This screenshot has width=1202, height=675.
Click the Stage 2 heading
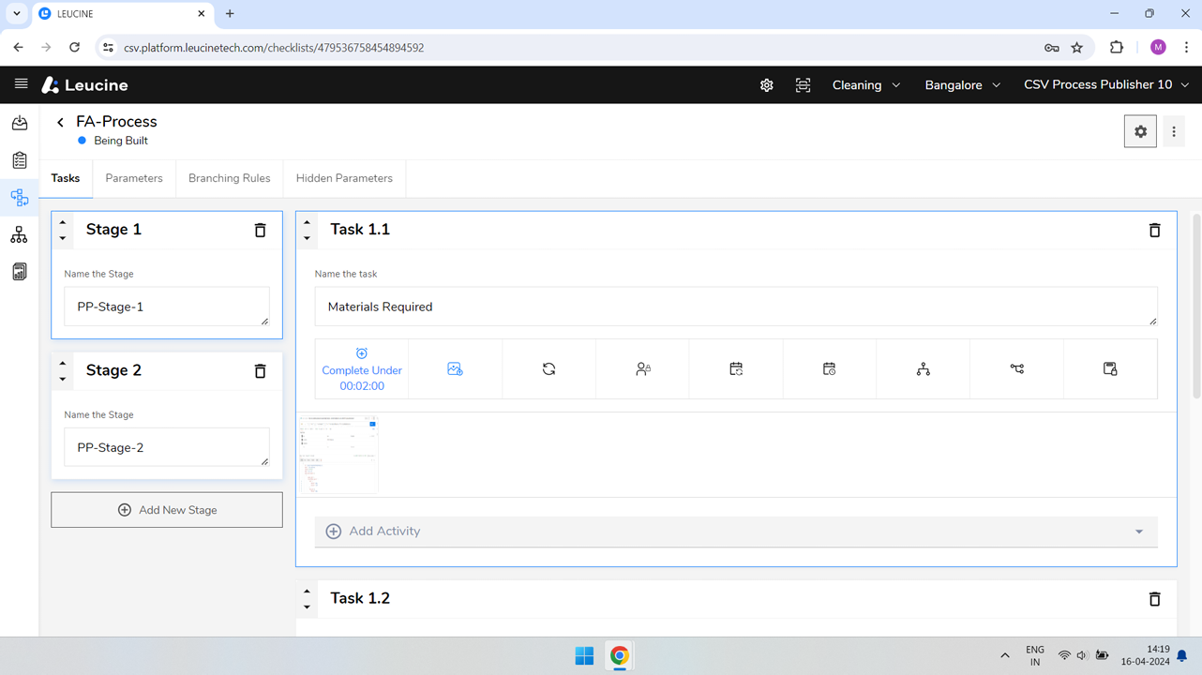point(113,370)
